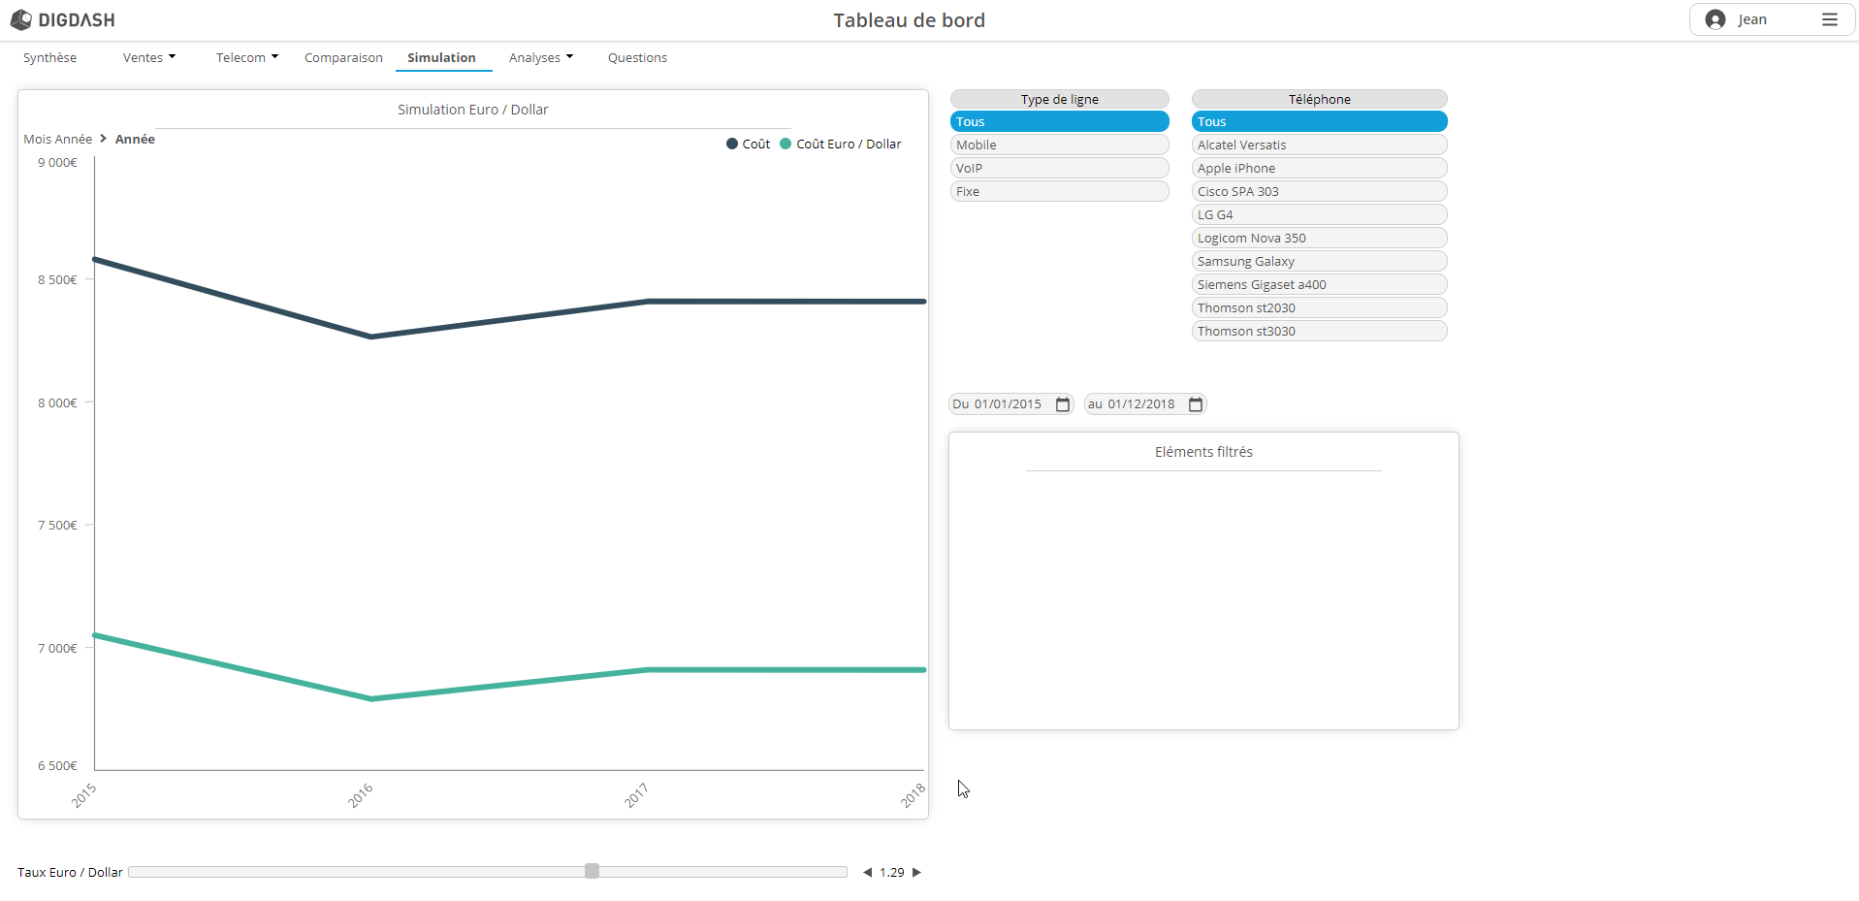1859x901 pixels.
Task: Click the 7 500€ y-axis label
Action: click(57, 525)
